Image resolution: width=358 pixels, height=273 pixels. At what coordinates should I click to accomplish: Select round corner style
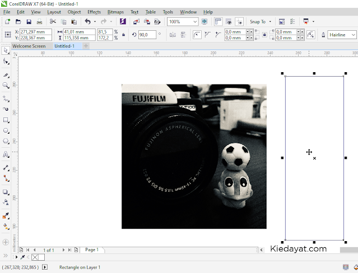click(197, 35)
